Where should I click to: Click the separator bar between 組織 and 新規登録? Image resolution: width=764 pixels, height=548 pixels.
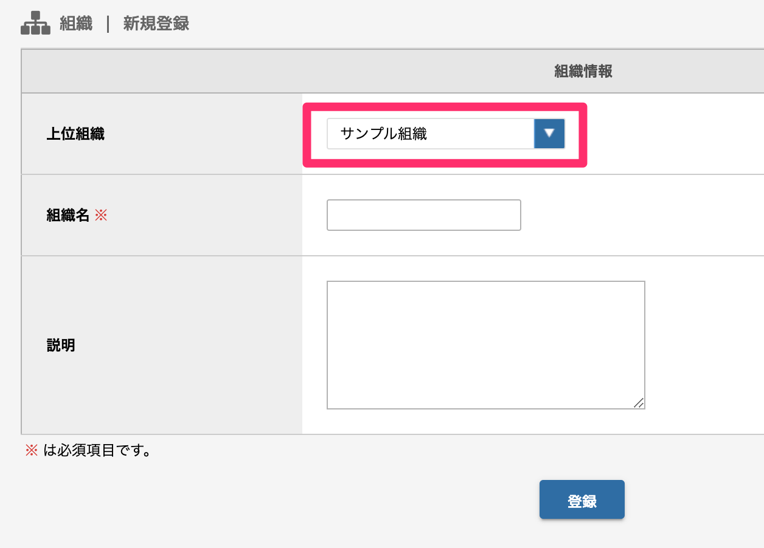click(x=108, y=24)
